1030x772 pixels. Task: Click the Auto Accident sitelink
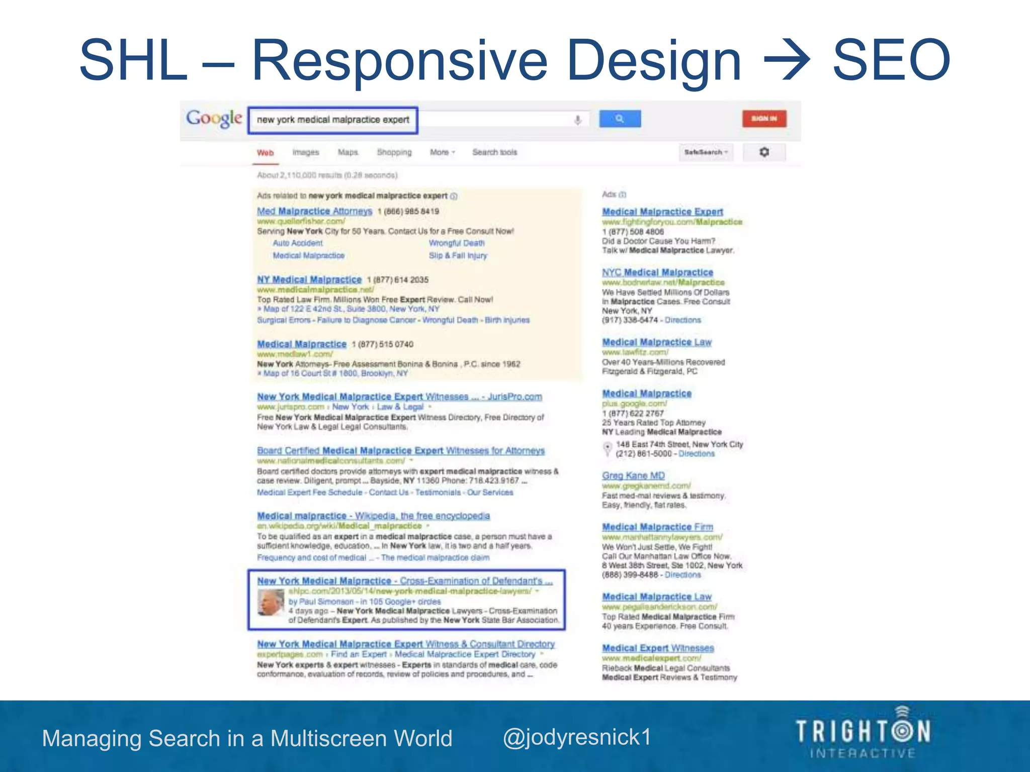coord(298,243)
